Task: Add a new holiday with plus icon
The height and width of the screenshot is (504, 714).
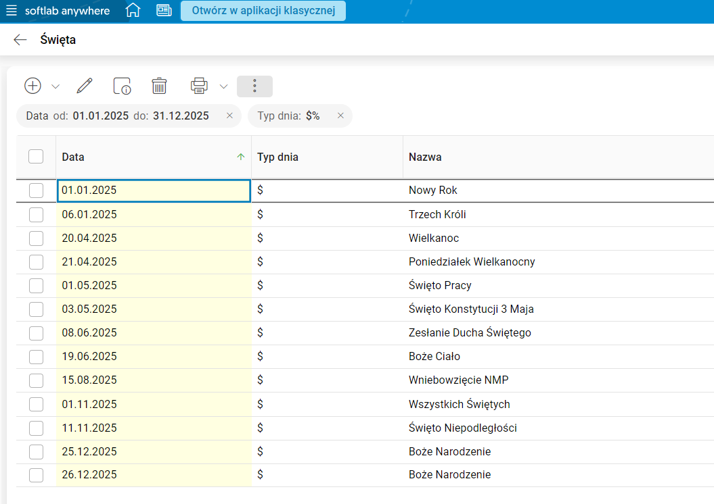Action: [x=32, y=86]
